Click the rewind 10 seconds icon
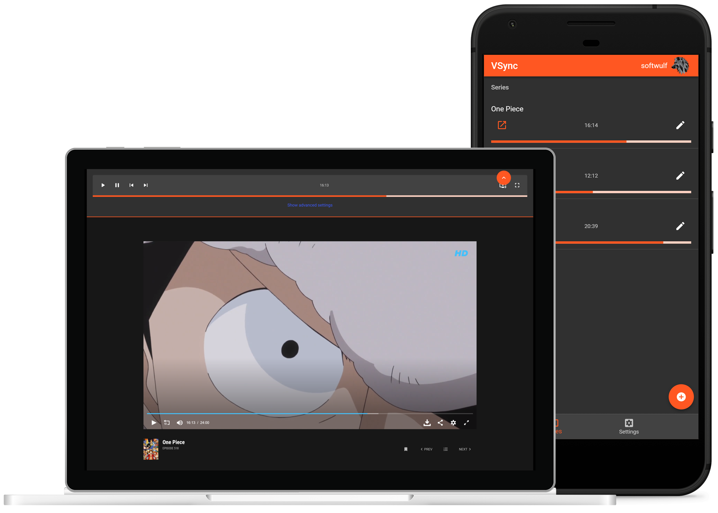This screenshot has height=513, width=718. (x=167, y=423)
